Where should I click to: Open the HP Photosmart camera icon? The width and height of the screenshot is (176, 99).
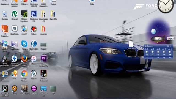[x=5, y=74]
